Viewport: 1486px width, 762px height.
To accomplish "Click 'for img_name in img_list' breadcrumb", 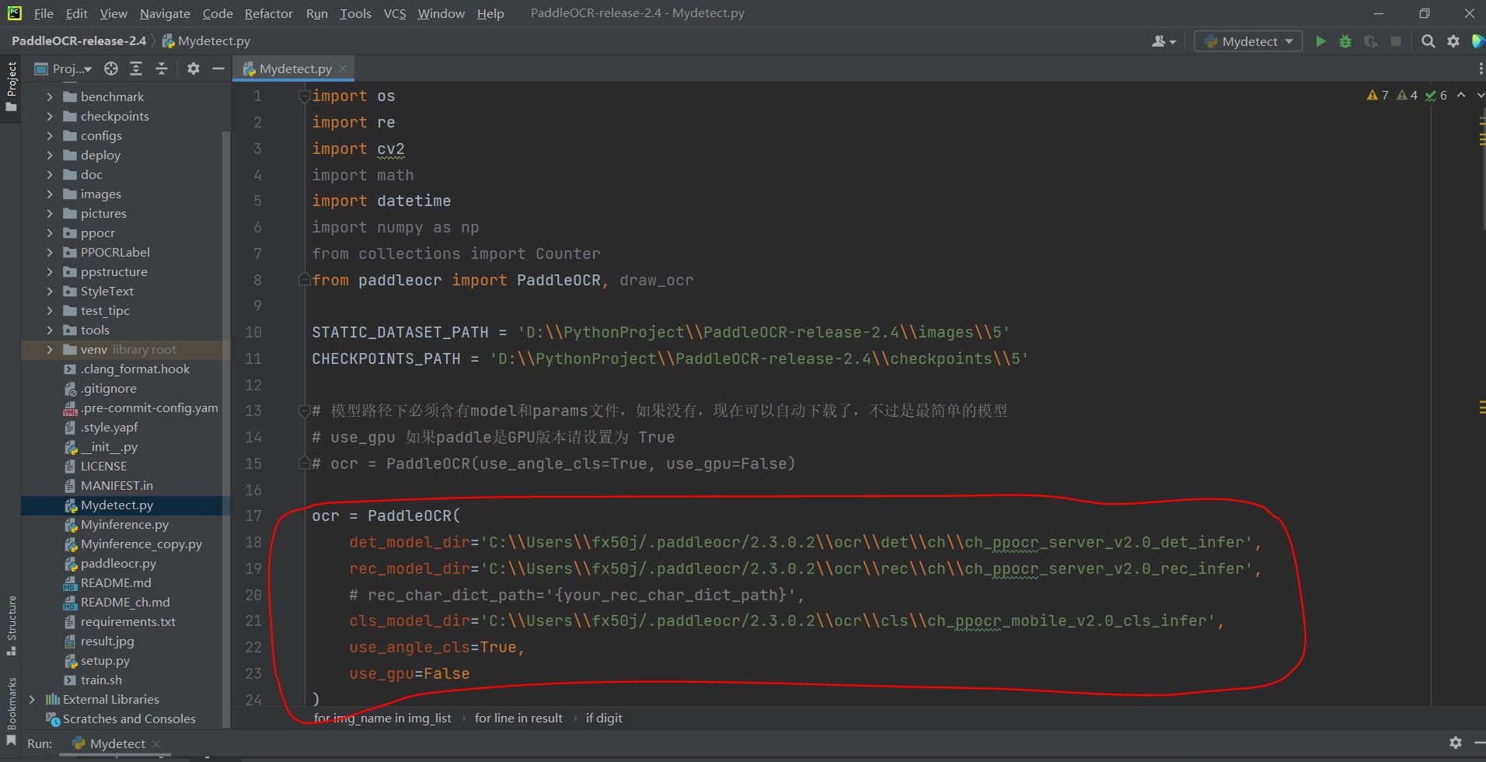I will pos(382,718).
